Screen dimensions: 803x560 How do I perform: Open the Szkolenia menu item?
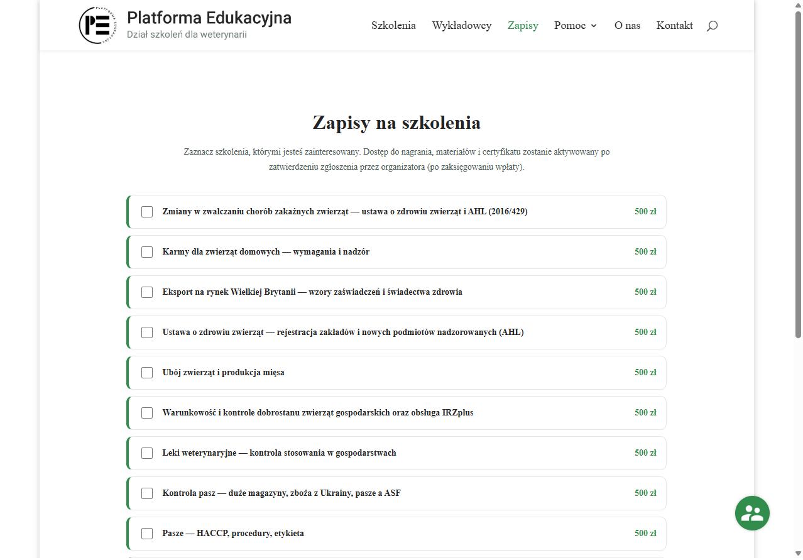pyautogui.click(x=393, y=25)
